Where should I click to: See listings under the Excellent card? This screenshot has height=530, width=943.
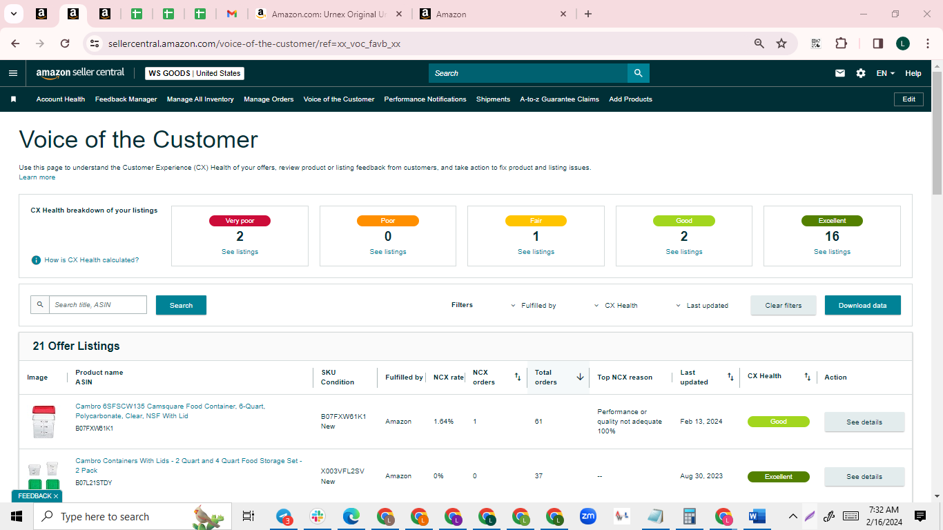tap(832, 252)
